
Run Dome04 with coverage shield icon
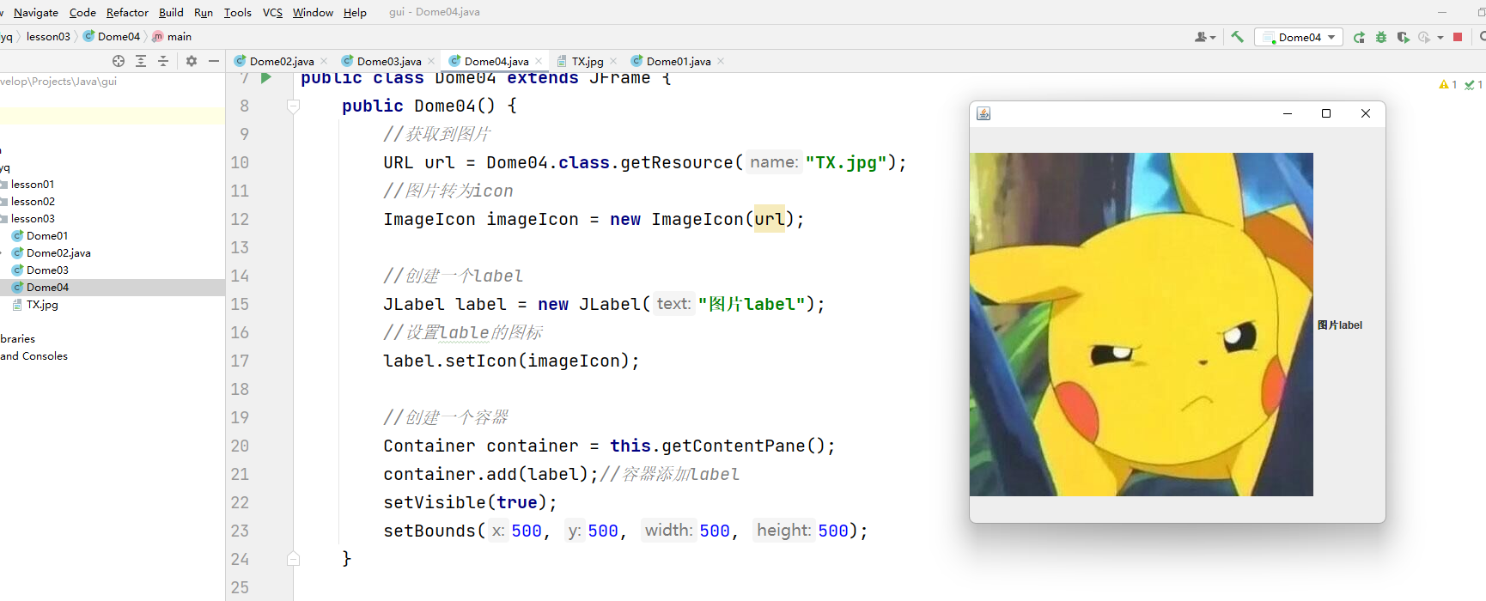(1404, 37)
